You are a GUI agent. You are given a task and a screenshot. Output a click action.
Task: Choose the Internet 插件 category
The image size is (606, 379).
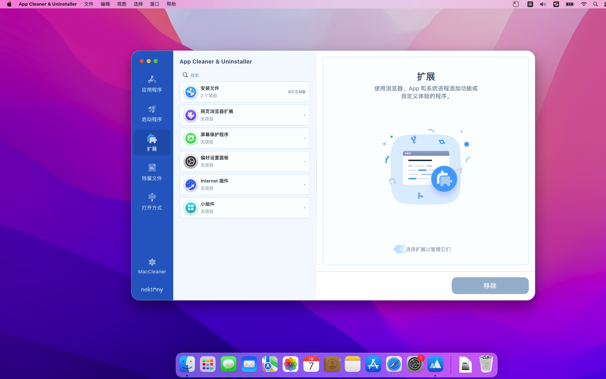tap(244, 185)
